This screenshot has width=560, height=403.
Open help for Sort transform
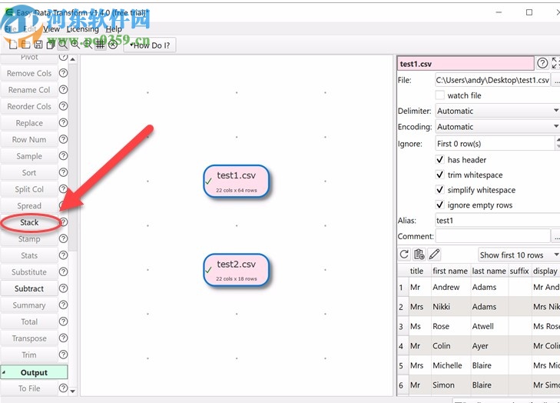pyautogui.click(x=63, y=172)
